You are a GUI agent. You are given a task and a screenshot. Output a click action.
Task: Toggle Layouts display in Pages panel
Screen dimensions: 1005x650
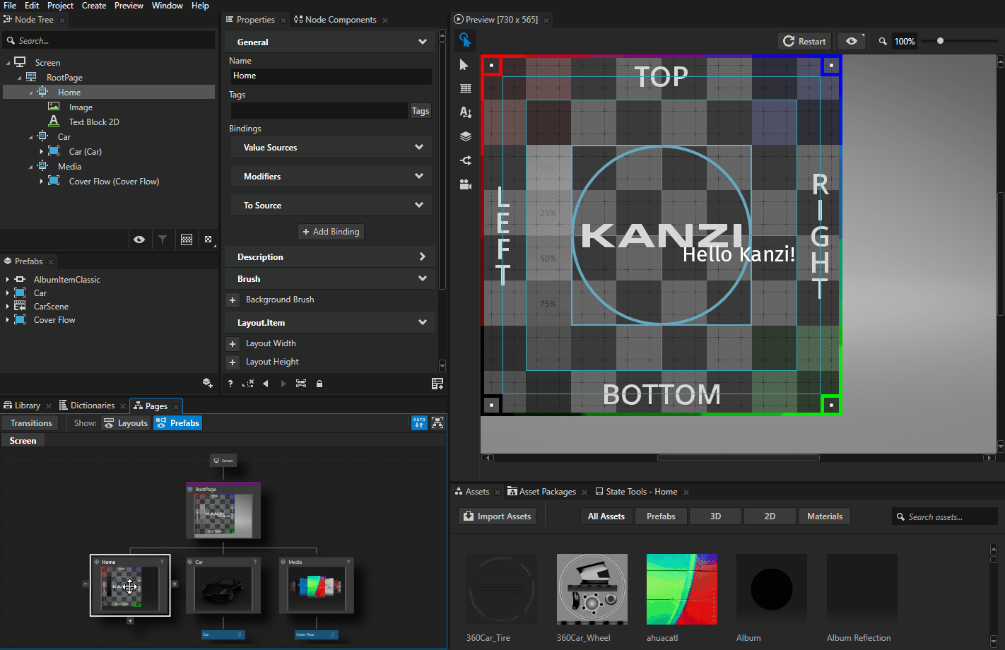(126, 423)
